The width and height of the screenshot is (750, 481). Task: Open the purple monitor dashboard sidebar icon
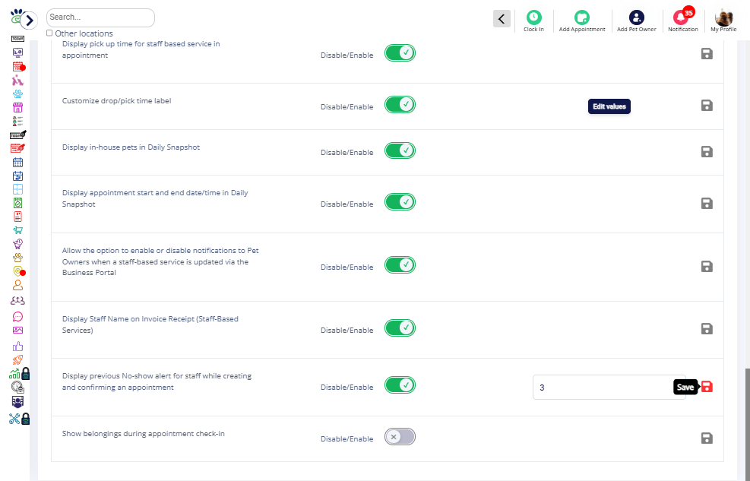tap(17, 52)
